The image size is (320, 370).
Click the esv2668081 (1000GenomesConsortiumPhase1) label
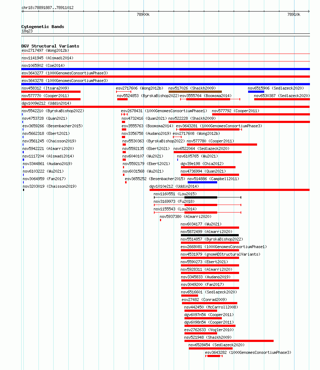tap(224, 247)
